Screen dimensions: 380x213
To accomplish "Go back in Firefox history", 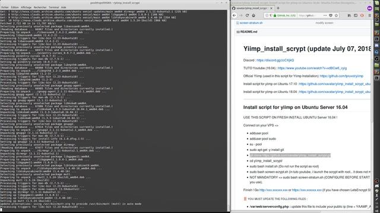I will click(x=235, y=15).
